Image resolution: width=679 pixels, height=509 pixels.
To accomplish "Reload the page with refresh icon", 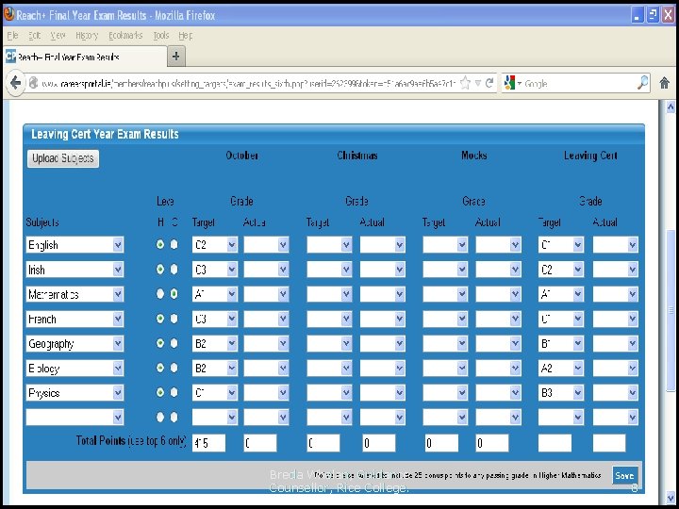I will (489, 83).
